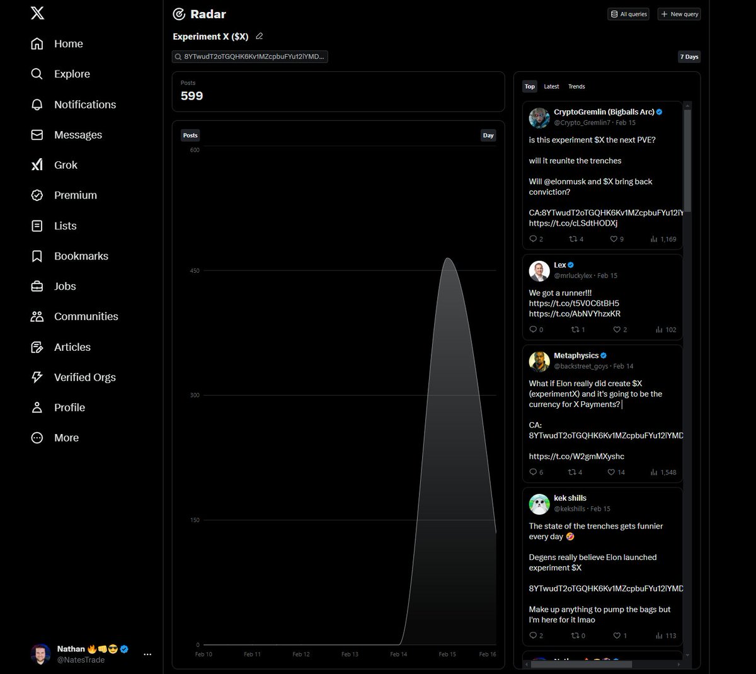Click the posts feed vertical scrollbar

tap(687, 161)
